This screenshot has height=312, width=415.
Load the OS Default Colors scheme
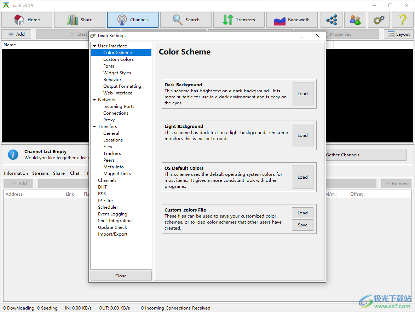[x=302, y=177]
